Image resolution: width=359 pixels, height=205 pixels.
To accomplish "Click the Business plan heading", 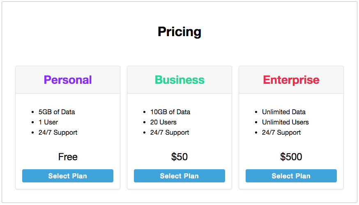I will pos(179,80).
